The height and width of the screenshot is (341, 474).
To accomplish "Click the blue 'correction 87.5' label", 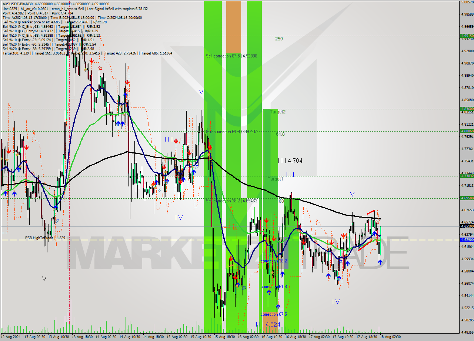I will click(274, 314).
